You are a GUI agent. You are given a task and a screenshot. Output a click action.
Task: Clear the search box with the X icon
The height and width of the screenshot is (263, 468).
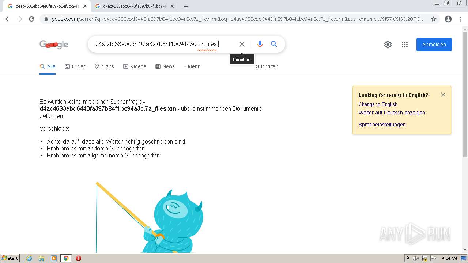[x=242, y=44]
